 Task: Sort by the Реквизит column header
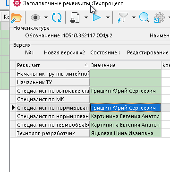click(53, 65)
